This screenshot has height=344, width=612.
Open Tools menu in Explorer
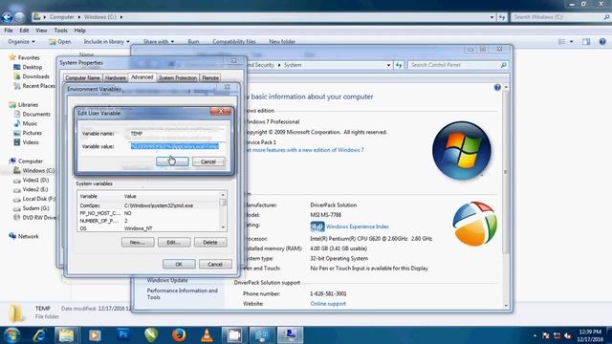click(x=61, y=30)
